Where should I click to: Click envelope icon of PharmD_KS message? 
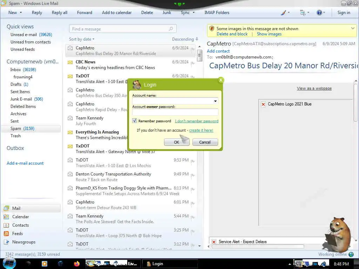pyautogui.click(x=70, y=188)
